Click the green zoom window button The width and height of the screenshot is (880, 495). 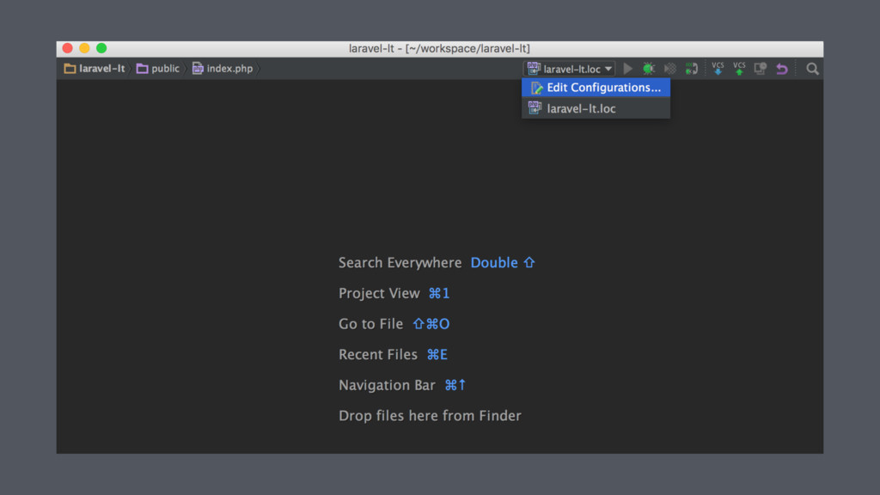tap(101, 48)
